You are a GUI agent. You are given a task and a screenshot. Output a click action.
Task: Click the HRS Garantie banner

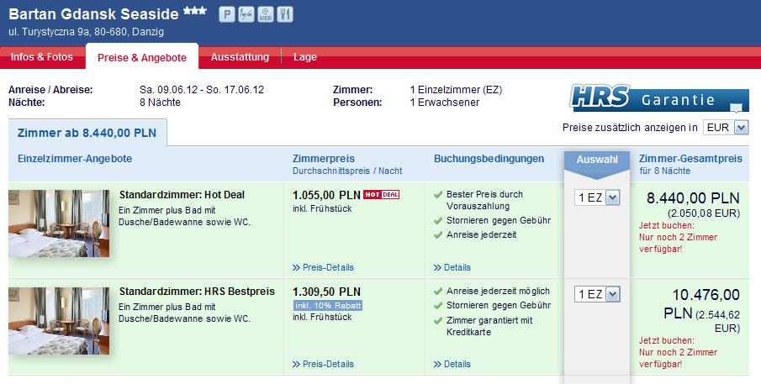pos(659,98)
